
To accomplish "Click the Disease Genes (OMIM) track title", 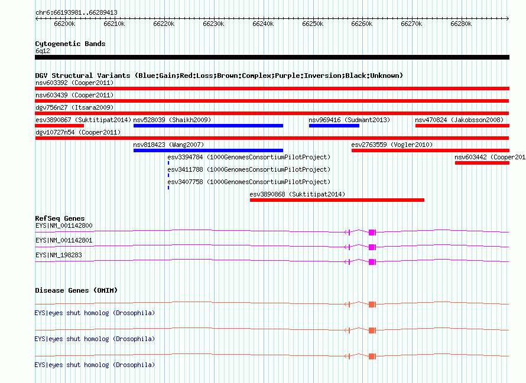I will 76,290.
